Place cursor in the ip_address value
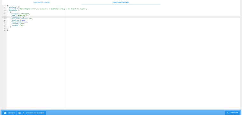242x115 pixels. (x=23, y=17)
